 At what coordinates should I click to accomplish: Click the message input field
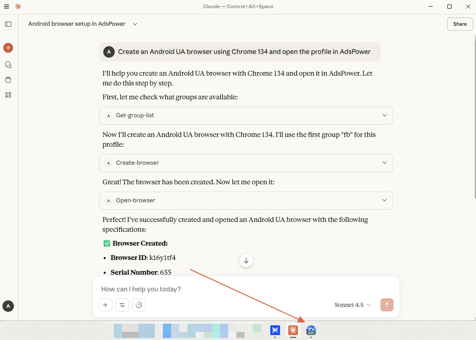tap(214, 289)
